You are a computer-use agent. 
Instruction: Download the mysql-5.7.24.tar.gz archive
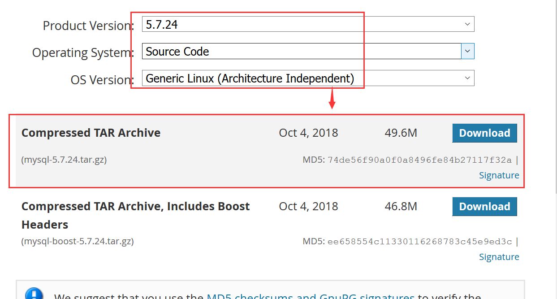[484, 133]
